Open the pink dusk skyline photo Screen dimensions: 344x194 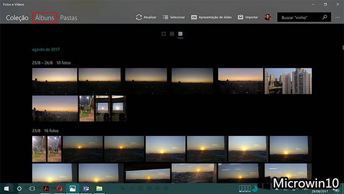[x=55, y=108]
